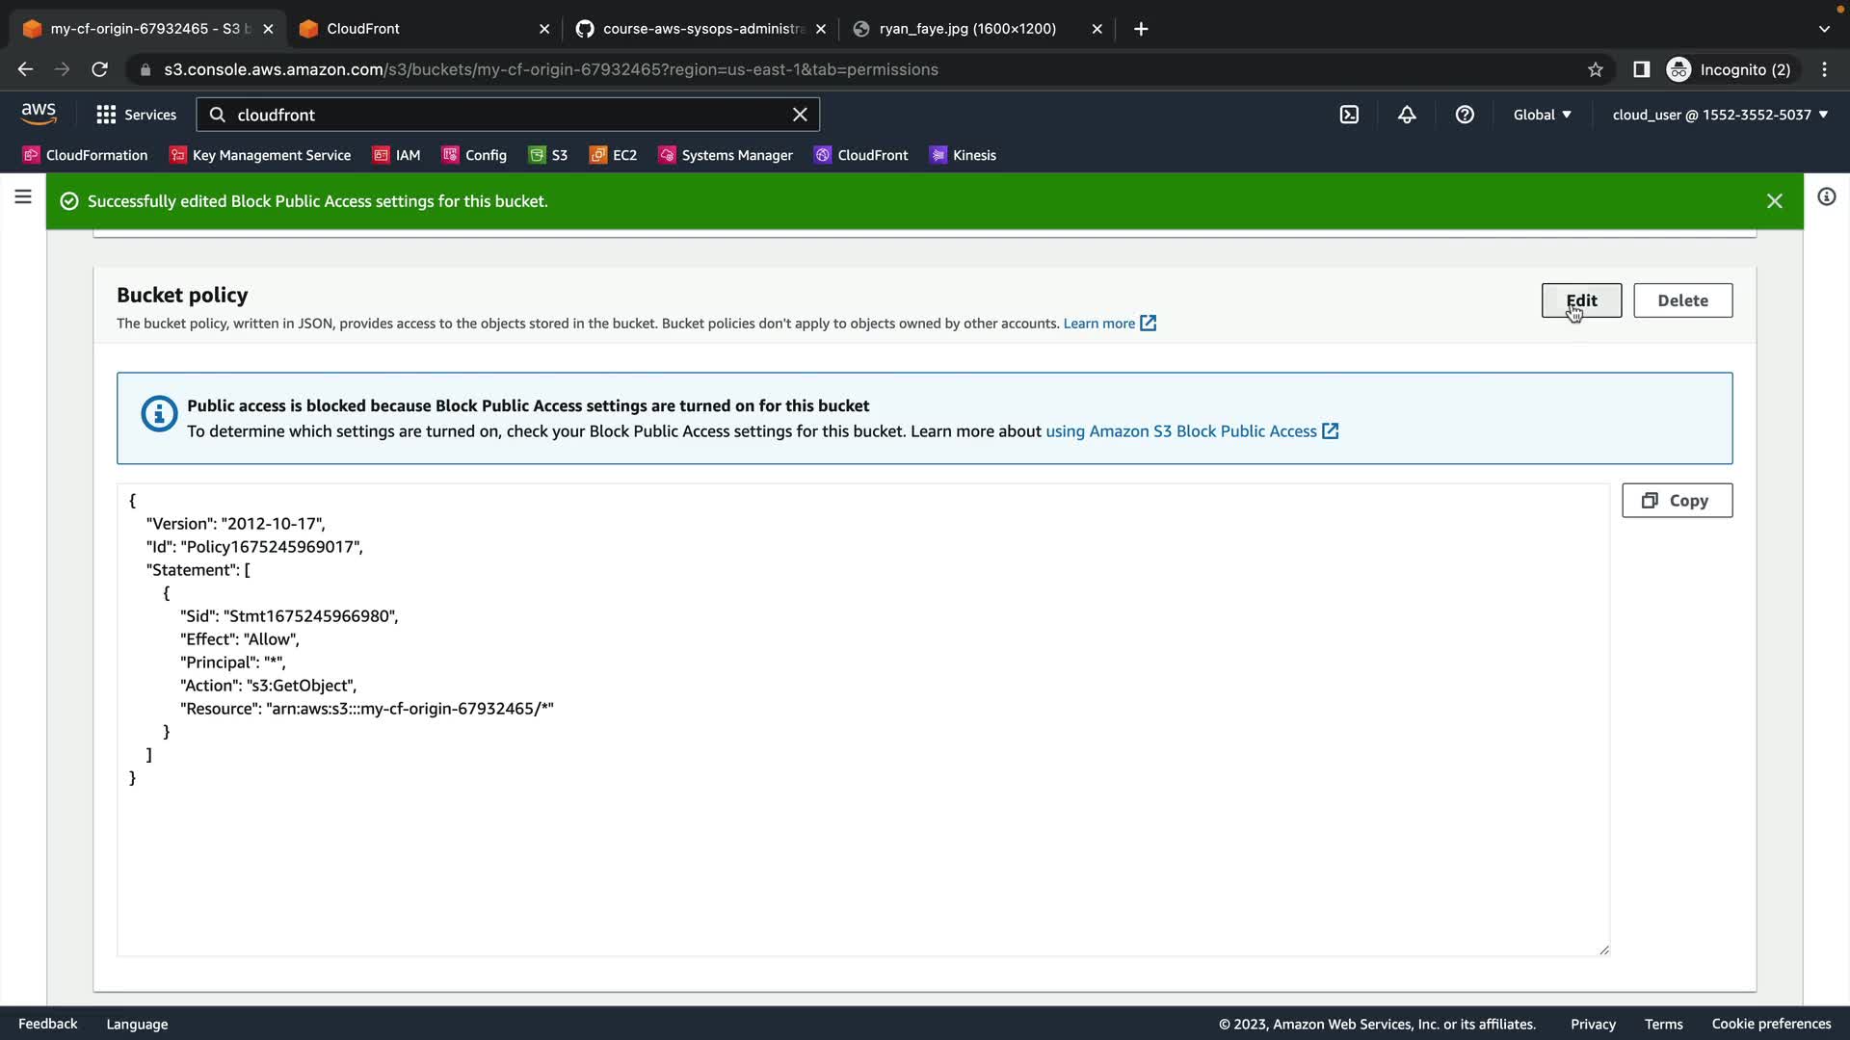The image size is (1850, 1040).
Task: Open AWS CloudShell icon in navbar
Action: 1349,115
